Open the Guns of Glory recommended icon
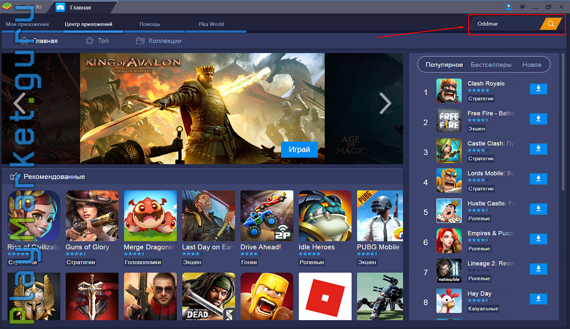 [x=92, y=217]
